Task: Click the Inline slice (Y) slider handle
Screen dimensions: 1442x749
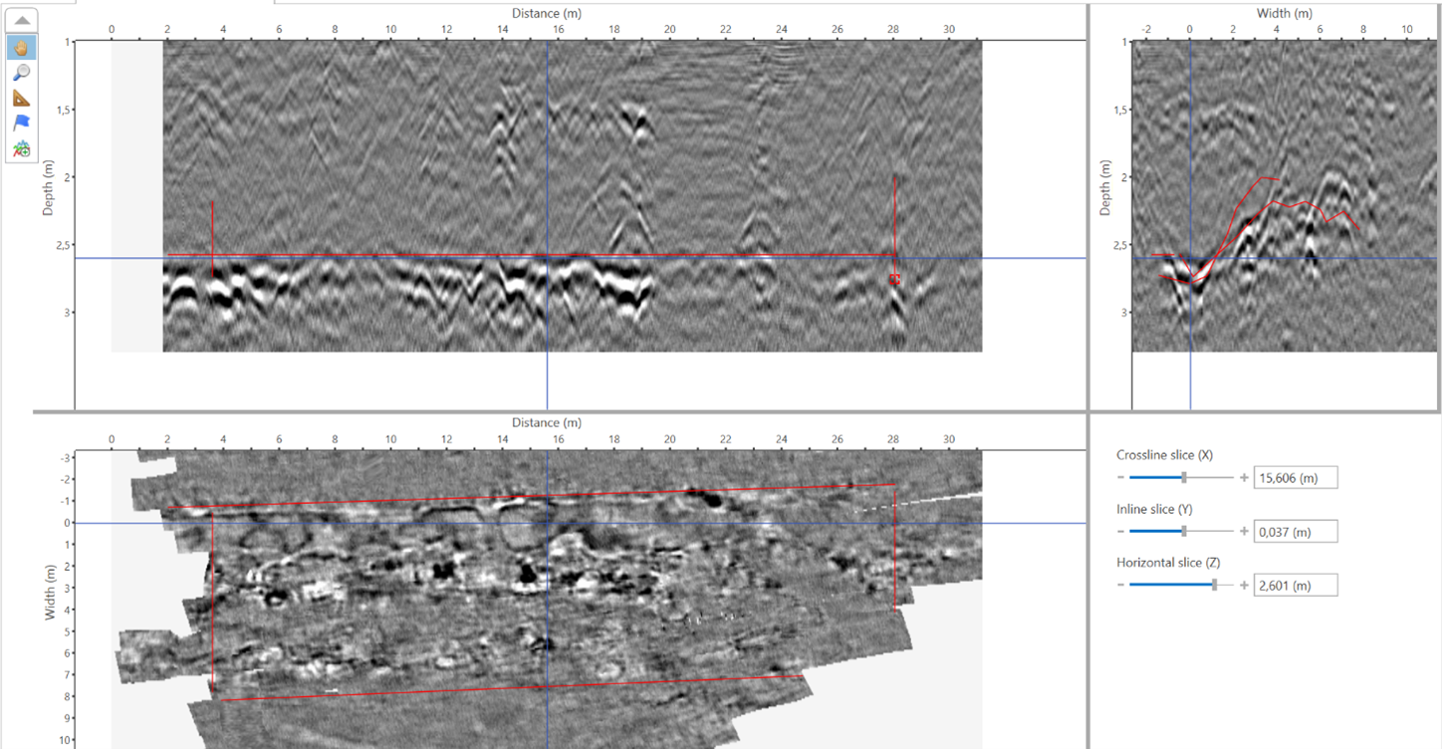Action: 1183,532
